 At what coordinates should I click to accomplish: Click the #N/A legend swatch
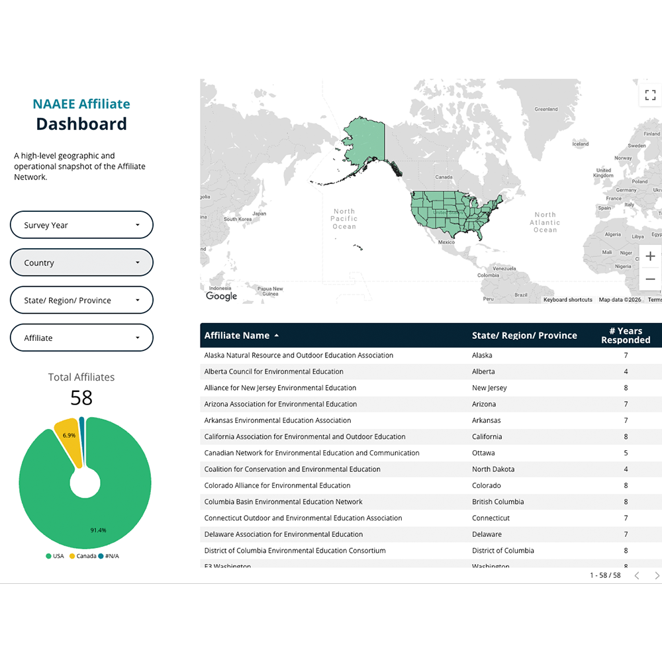click(101, 556)
